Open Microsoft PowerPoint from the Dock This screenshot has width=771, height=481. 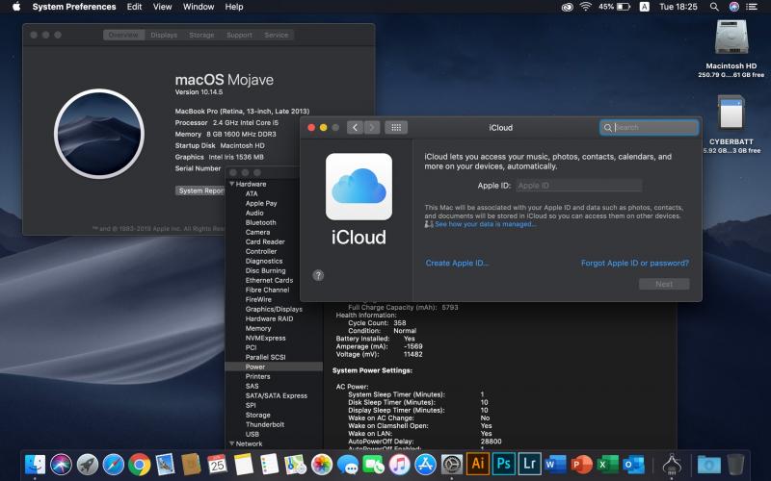pyautogui.click(x=582, y=464)
